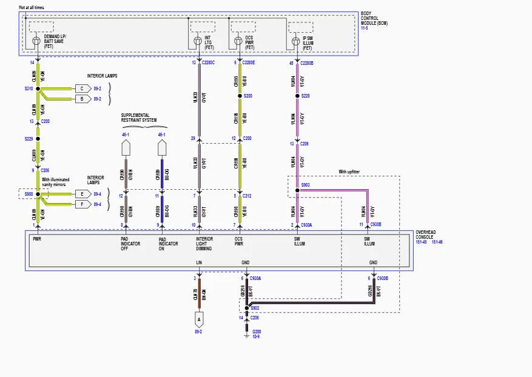Image resolution: width=532 pixels, height=377 pixels.
Task: Click the DEMAND LP/BATT SAVE FET symbol
Action: point(36,41)
